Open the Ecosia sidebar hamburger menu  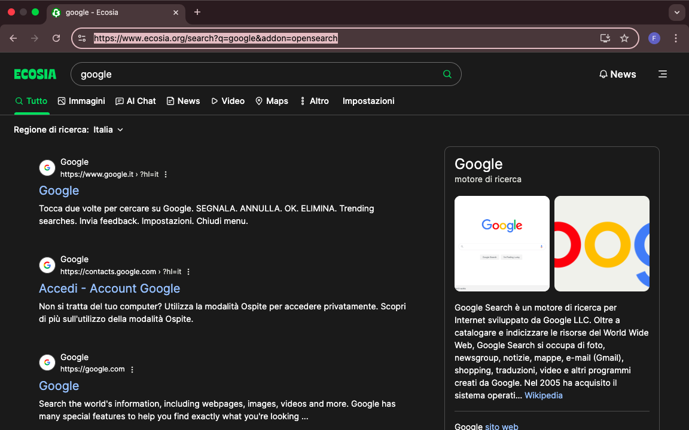[663, 74]
